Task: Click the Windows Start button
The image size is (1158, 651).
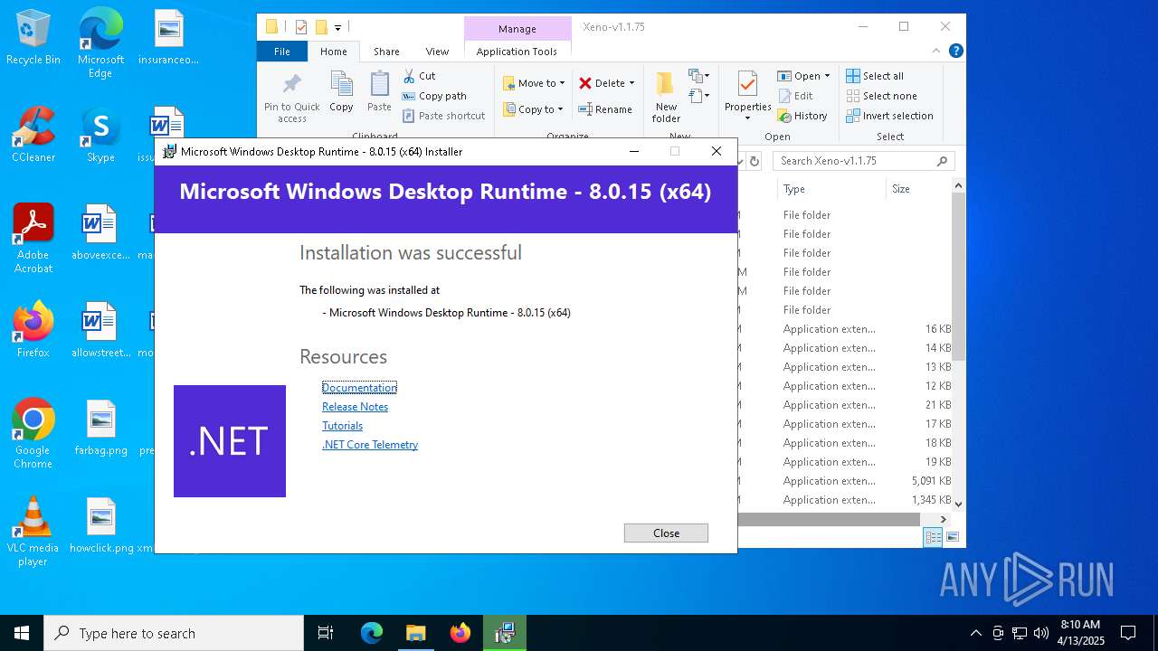Action: pyautogui.click(x=22, y=633)
